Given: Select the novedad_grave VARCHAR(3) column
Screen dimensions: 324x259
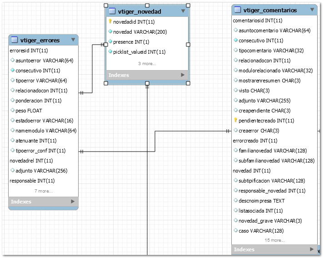Looking at the screenshot, I should point(270,221).
